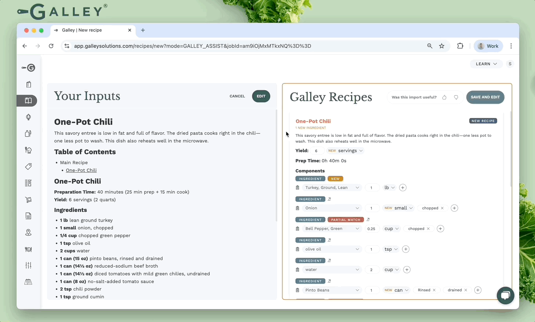This screenshot has height=322, width=535.
Task: Open the ingredients leaf icon in sidebar
Action: [x=28, y=117]
